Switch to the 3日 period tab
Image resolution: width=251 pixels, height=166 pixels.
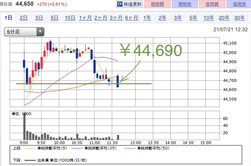point(39,17)
